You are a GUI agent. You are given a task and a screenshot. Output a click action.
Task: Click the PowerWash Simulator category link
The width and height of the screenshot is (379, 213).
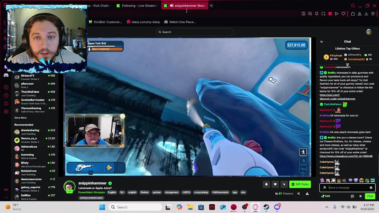(91, 192)
